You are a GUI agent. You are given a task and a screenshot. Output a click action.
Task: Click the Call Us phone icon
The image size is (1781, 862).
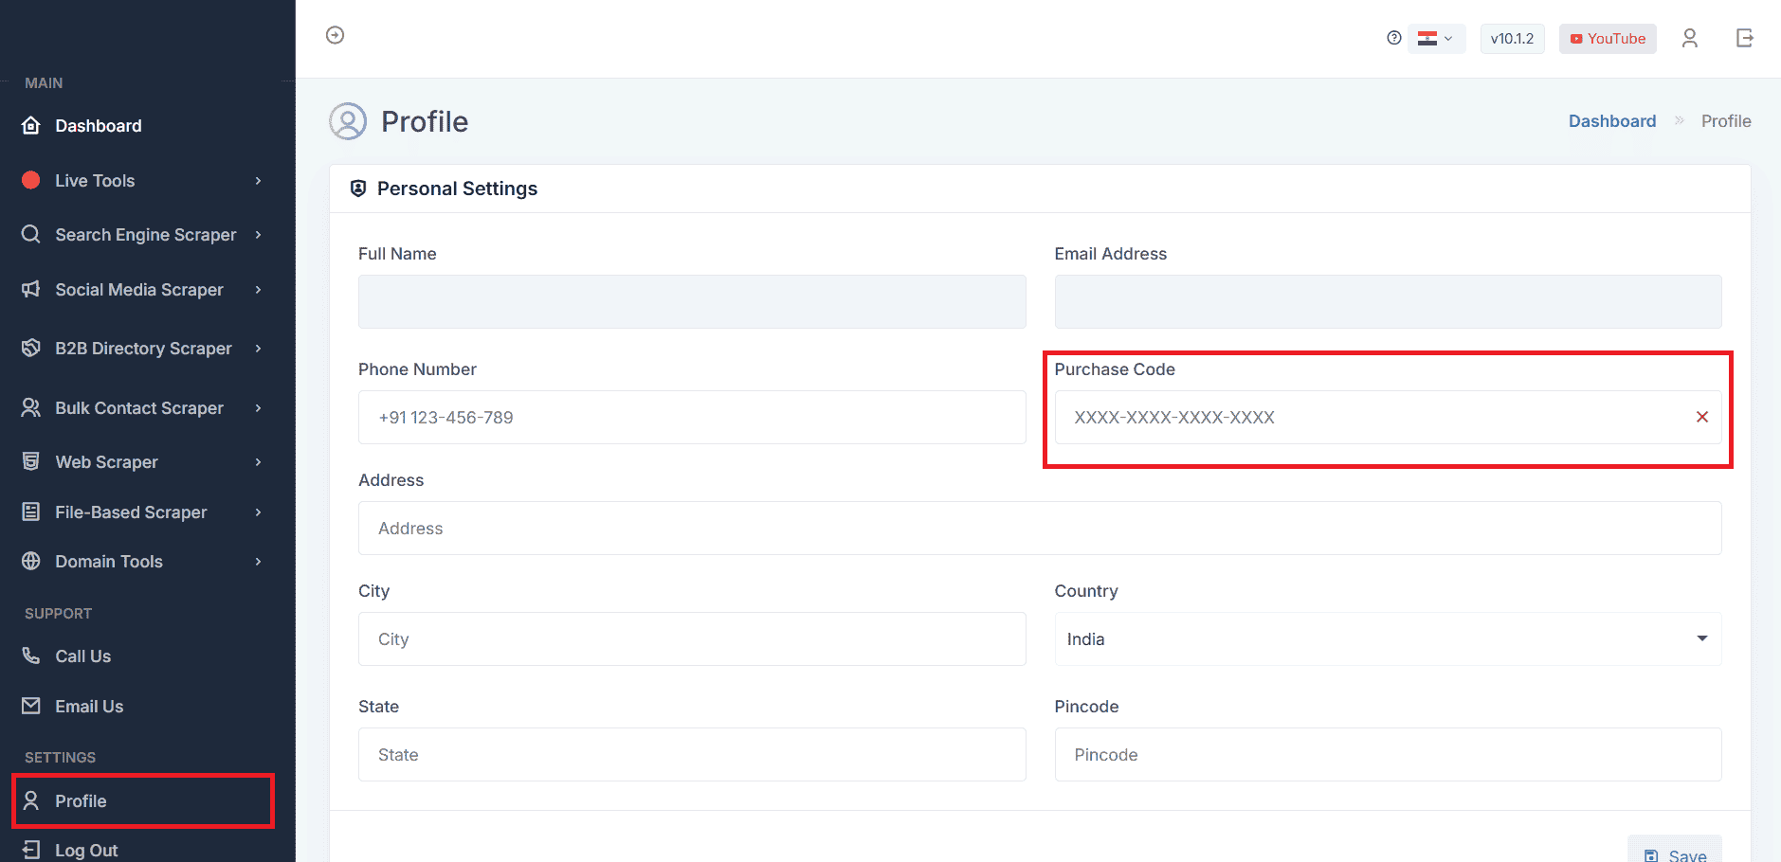(31, 655)
